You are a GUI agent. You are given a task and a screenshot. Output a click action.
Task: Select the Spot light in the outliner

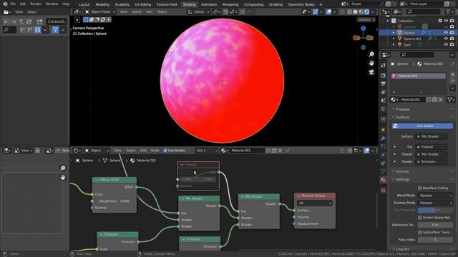(x=407, y=45)
